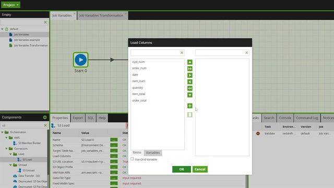Add selected column with right arrow button
This screenshot has height=188, width=334.
tap(190, 75)
